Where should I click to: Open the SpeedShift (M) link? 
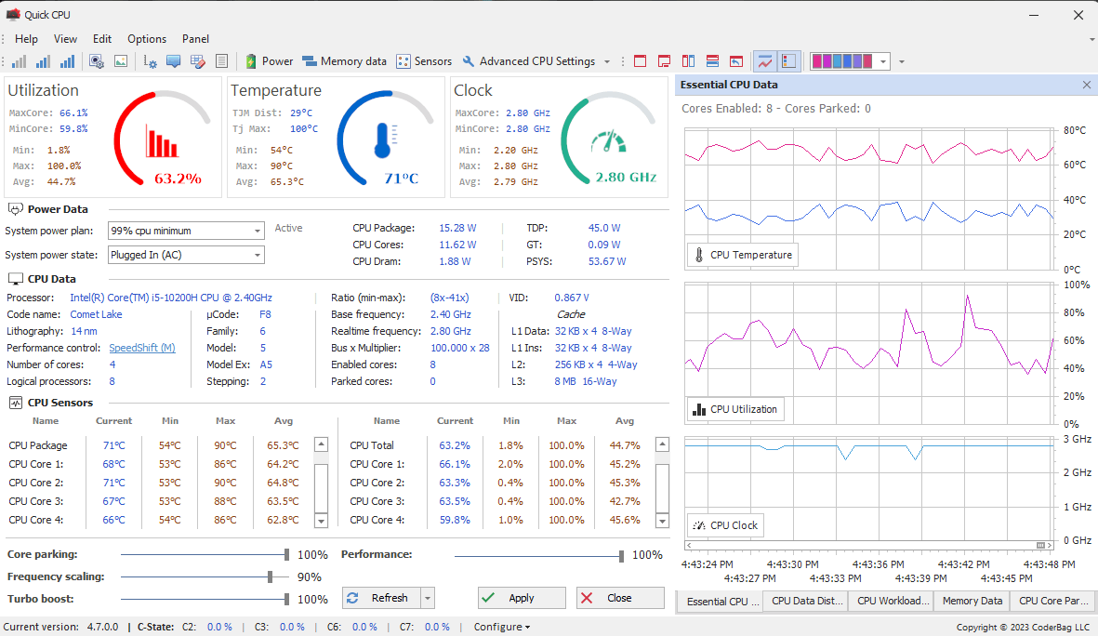point(141,347)
